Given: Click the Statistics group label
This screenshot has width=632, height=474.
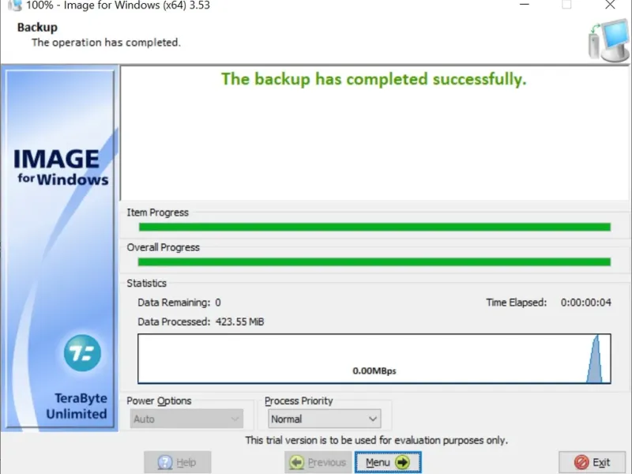Looking at the screenshot, I should tap(146, 284).
